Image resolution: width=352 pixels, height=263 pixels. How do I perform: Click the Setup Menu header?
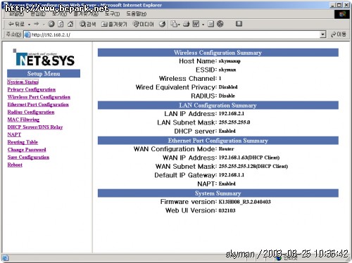(44, 74)
